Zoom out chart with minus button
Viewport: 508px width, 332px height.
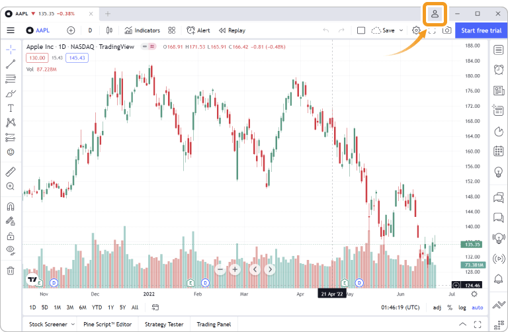(x=220, y=269)
